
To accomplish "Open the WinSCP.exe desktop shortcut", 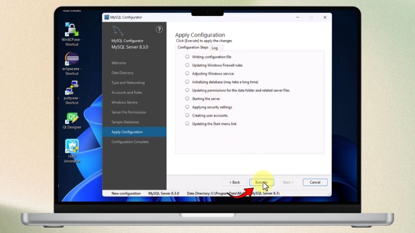I will pyautogui.click(x=72, y=33).
